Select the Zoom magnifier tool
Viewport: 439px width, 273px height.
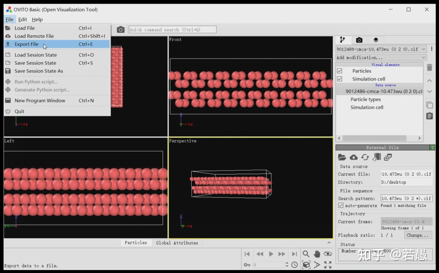pyautogui.click(x=306, y=254)
